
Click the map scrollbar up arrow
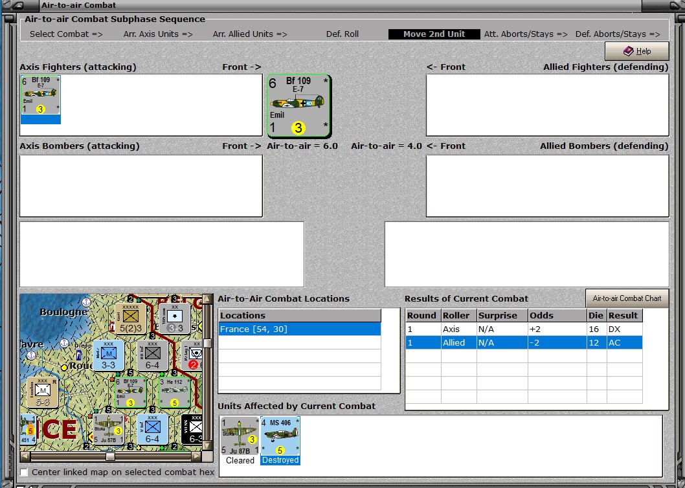click(208, 300)
